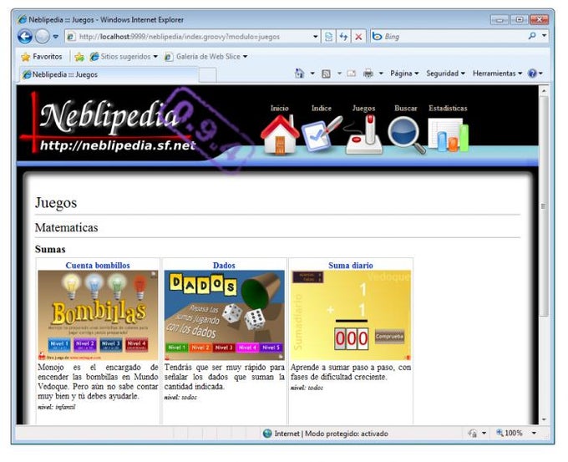This screenshot has width=568, height=462.
Task: Click the Juegos joystick icon
Action: (363, 135)
